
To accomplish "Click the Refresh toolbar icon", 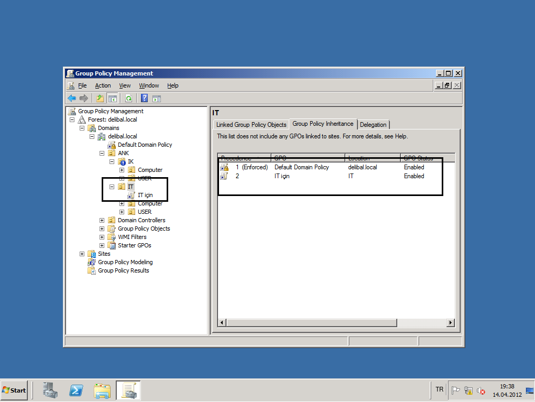I will pyautogui.click(x=128, y=98).
